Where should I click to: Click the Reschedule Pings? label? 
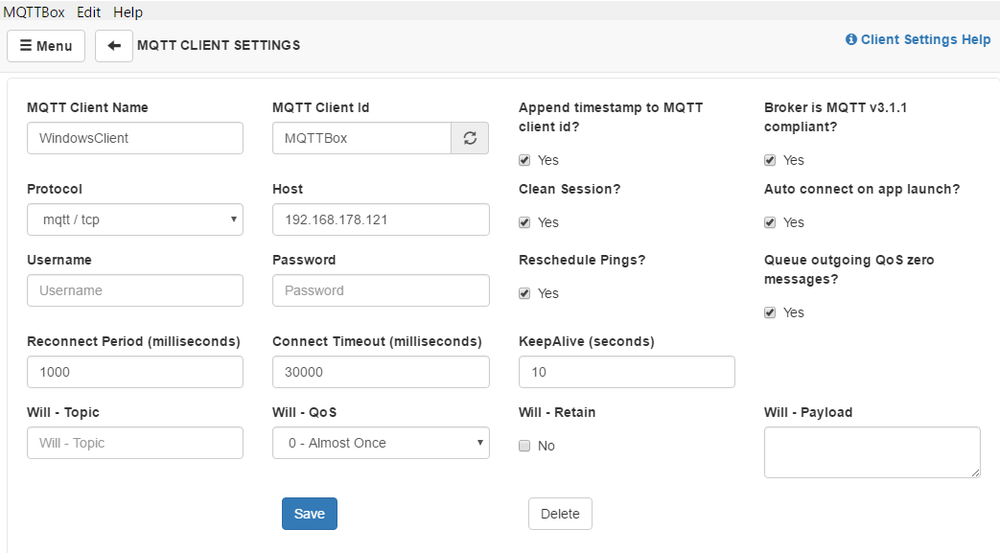click(x=582, y=260)
